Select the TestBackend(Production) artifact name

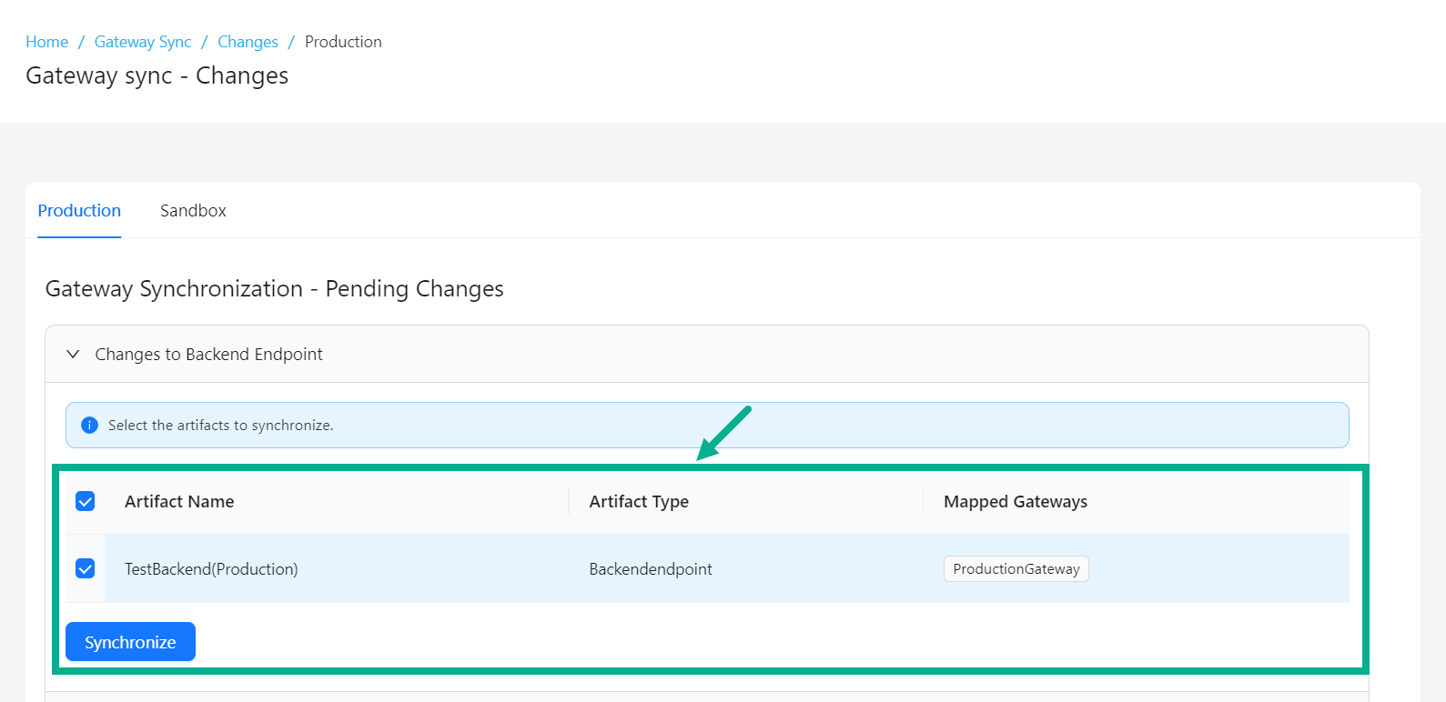[x=211, y=569]
